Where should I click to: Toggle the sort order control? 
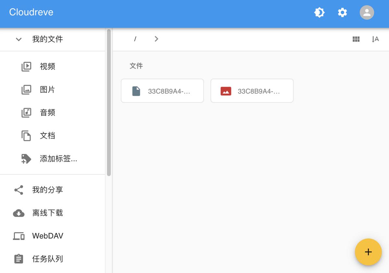tap(375, 39)
